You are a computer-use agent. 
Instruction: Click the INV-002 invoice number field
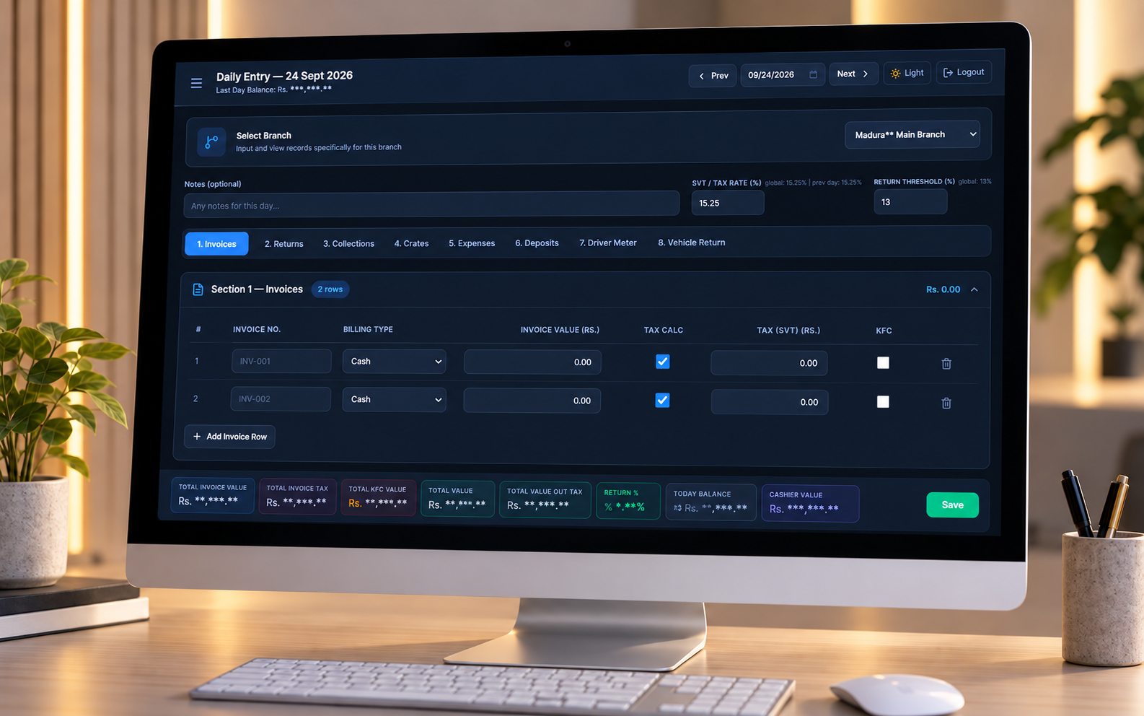pos(281,398)
